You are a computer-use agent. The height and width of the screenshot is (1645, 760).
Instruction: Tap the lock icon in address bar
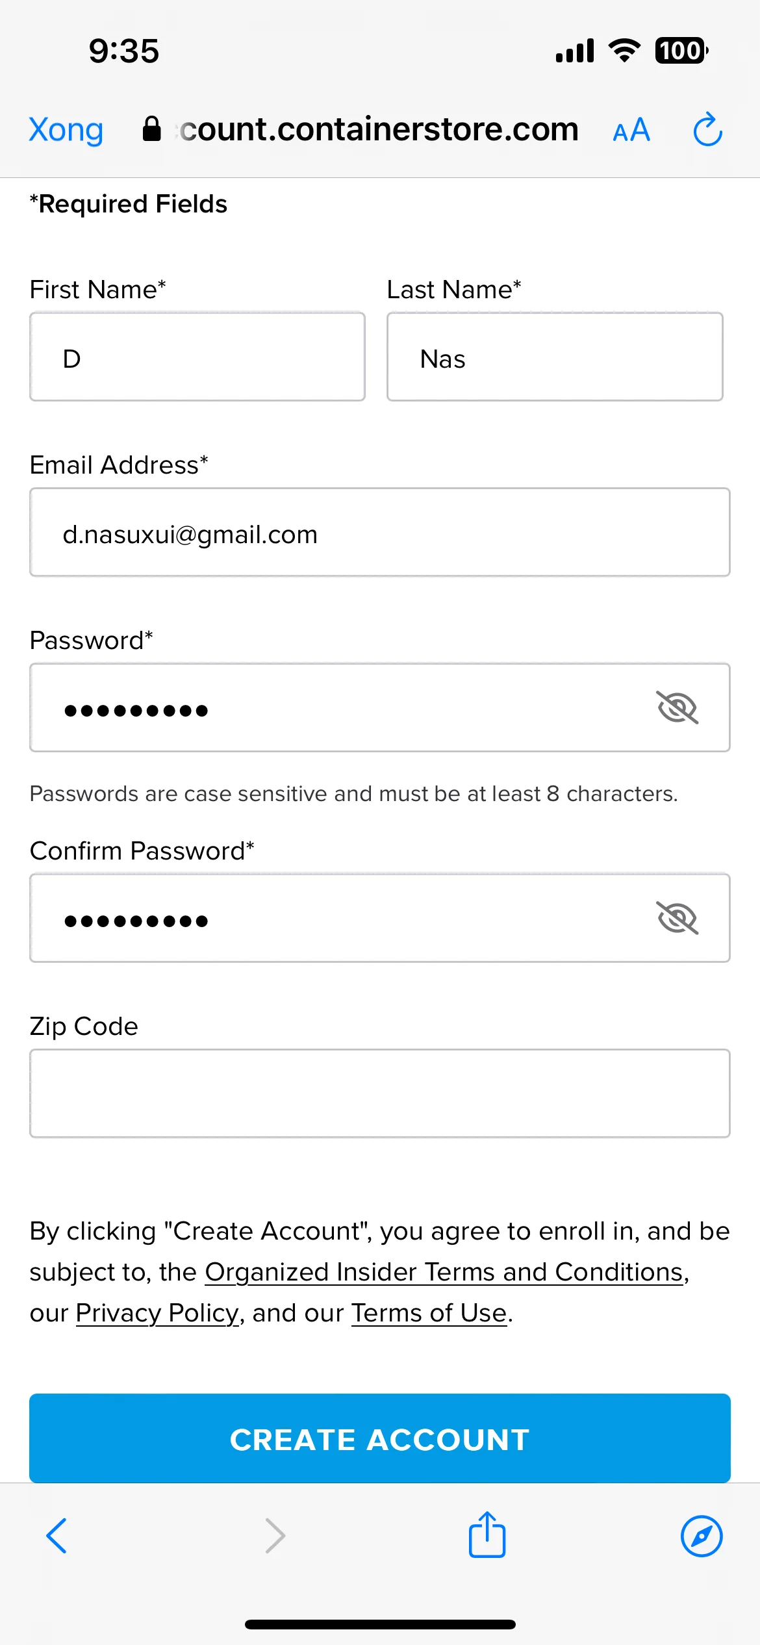coord(151,129)
